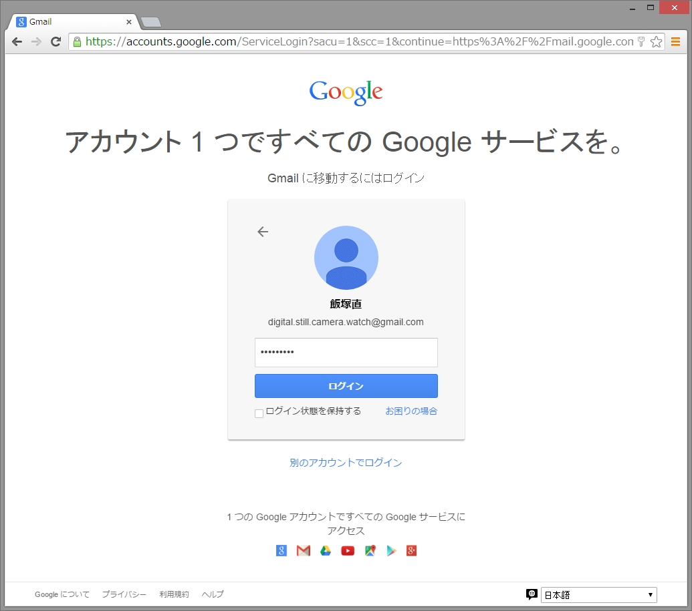Screen dimensions: 692x611
Task: Open the プライバシー footer link
Action: [124, 594]
